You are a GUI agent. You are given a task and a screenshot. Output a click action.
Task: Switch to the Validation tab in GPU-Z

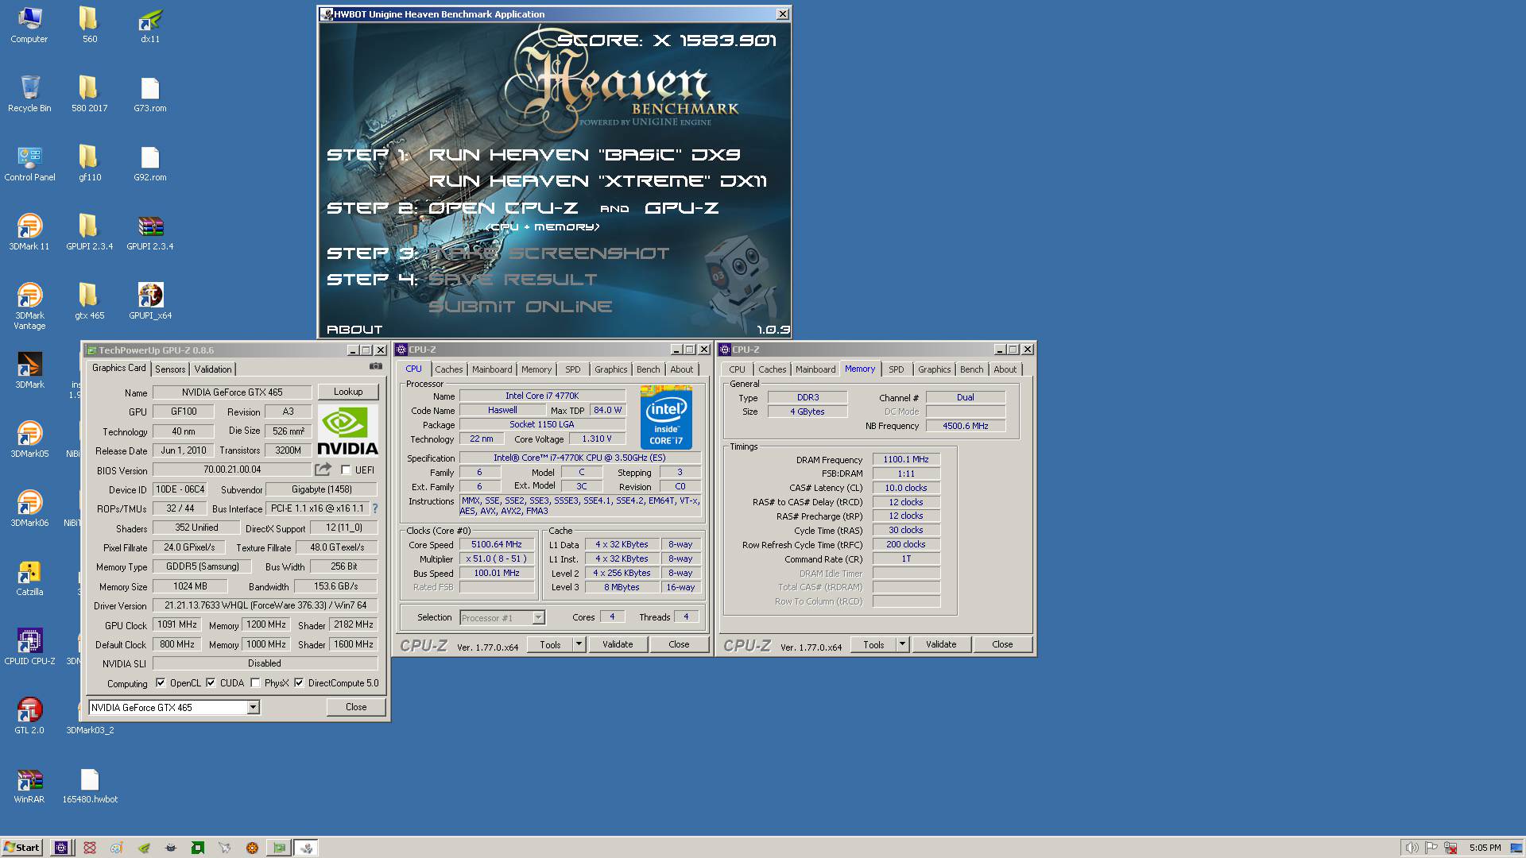pos(213,369)
